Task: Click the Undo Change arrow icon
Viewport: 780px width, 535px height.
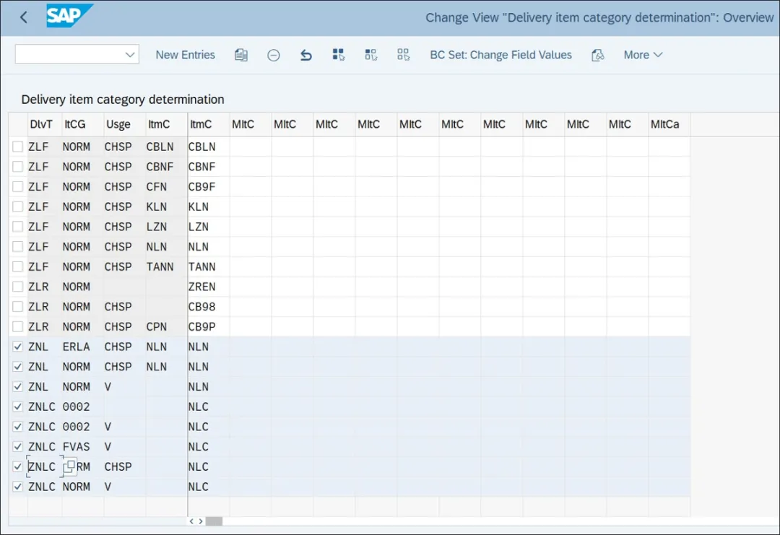Action: 306,55
